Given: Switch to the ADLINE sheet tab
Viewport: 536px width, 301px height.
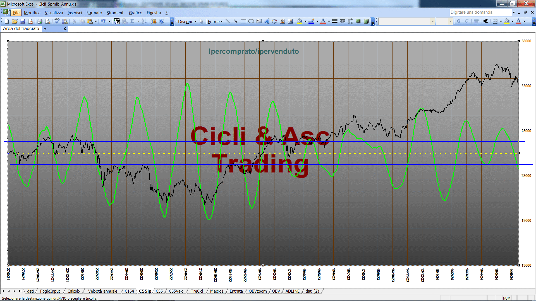Looking at the screenshot, I should tap(292, 291).
